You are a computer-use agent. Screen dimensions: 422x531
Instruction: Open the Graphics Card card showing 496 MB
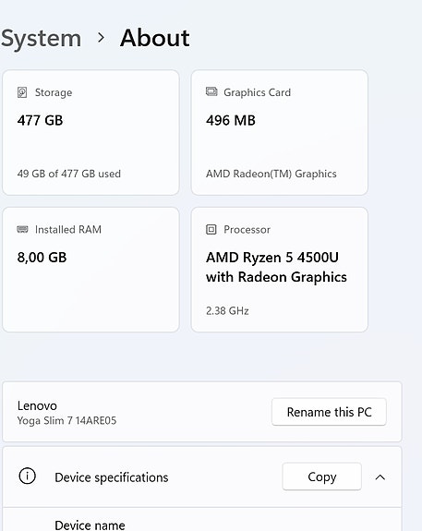[x=280, y=132]
